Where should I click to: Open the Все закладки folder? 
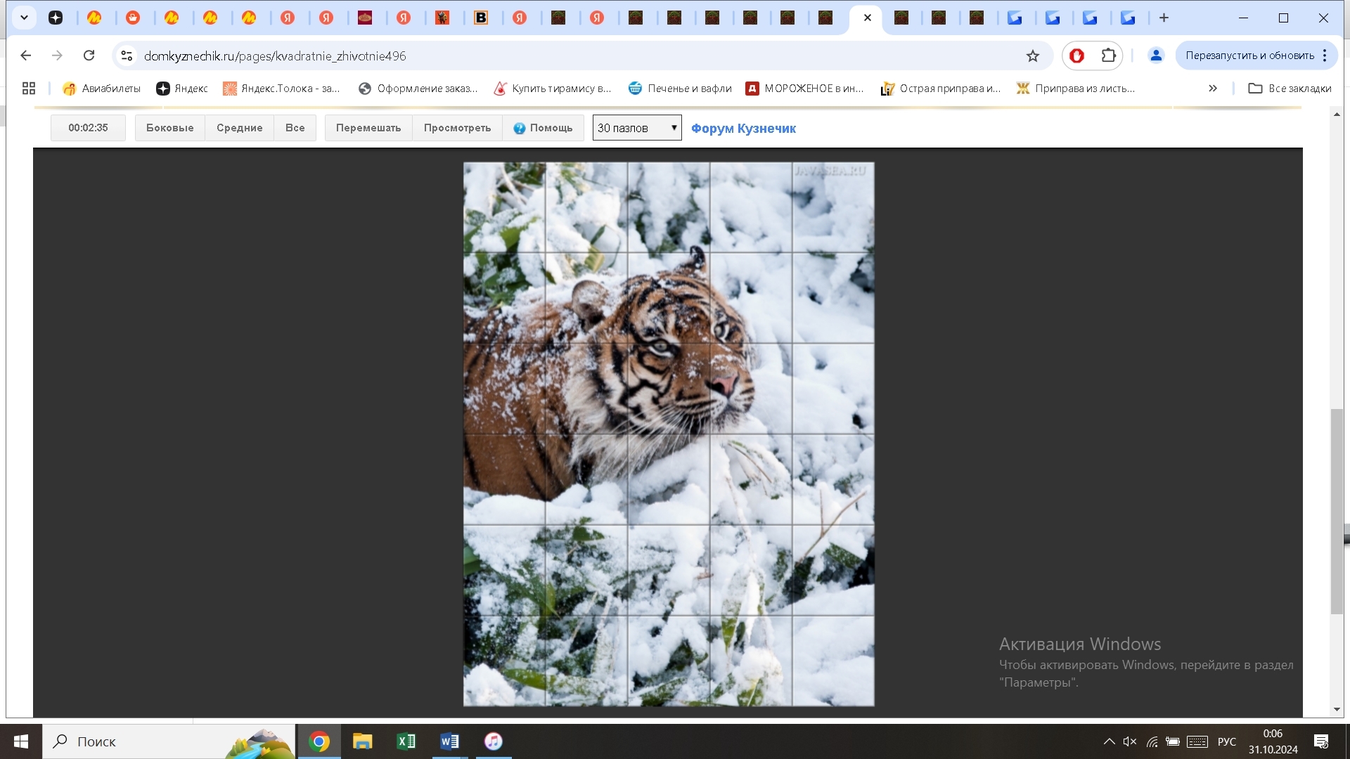tap(1290, 89)
